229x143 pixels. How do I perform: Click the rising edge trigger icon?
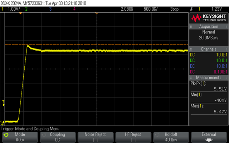click(x=191, y=9)
